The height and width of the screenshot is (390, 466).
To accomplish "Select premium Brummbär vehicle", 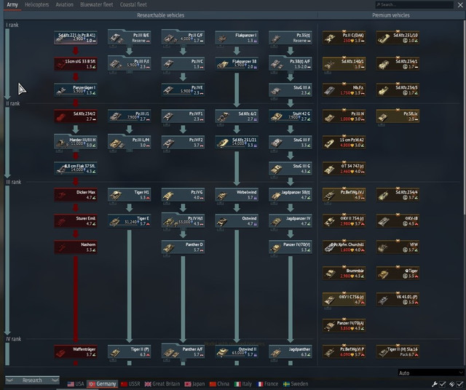I will pos(344,273).
